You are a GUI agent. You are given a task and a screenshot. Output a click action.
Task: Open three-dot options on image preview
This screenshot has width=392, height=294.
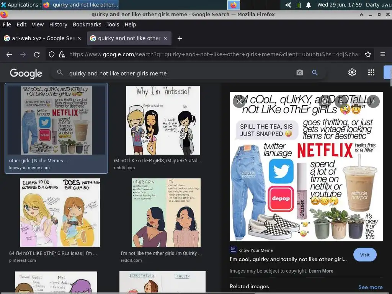pyautogui.click(x=341, y=101)
